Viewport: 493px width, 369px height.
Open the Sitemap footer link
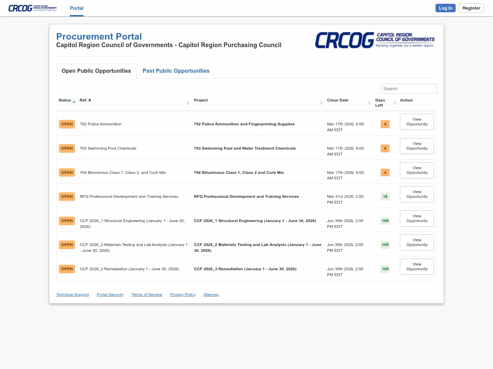[211, 295]
